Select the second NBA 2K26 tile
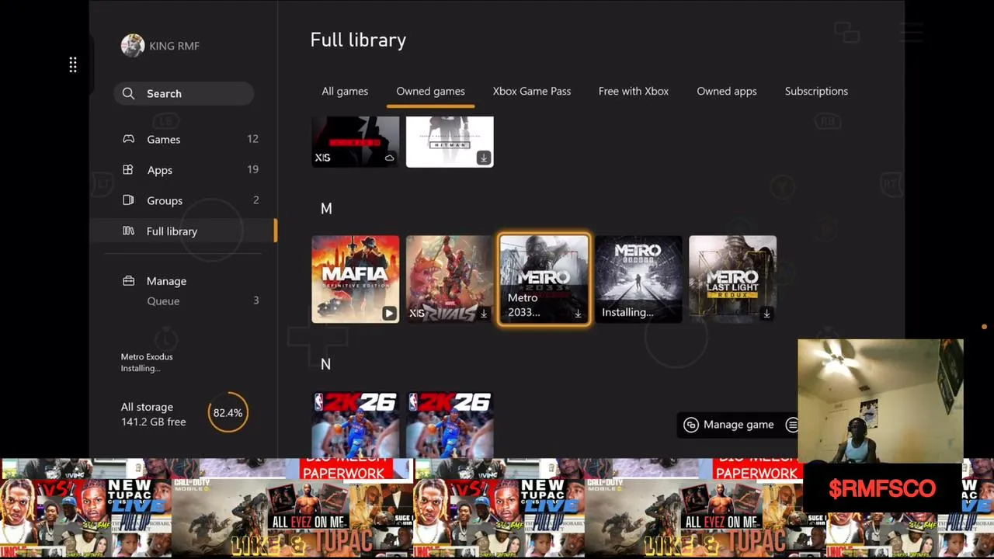 coord(450,425)
